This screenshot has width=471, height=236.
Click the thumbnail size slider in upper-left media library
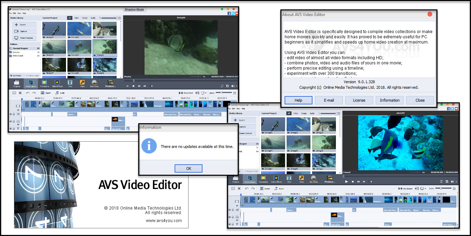110,18
